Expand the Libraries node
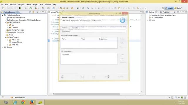 [x=8, y=27]
